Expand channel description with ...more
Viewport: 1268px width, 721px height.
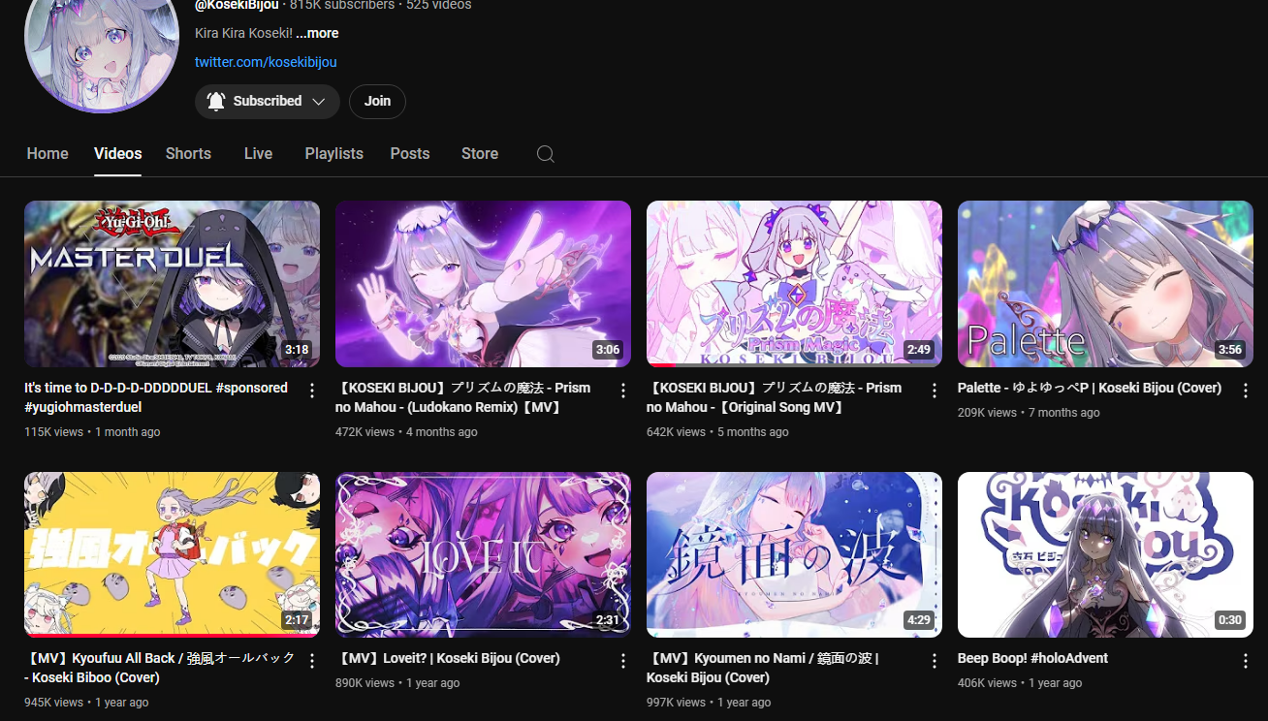pos(317,33)
